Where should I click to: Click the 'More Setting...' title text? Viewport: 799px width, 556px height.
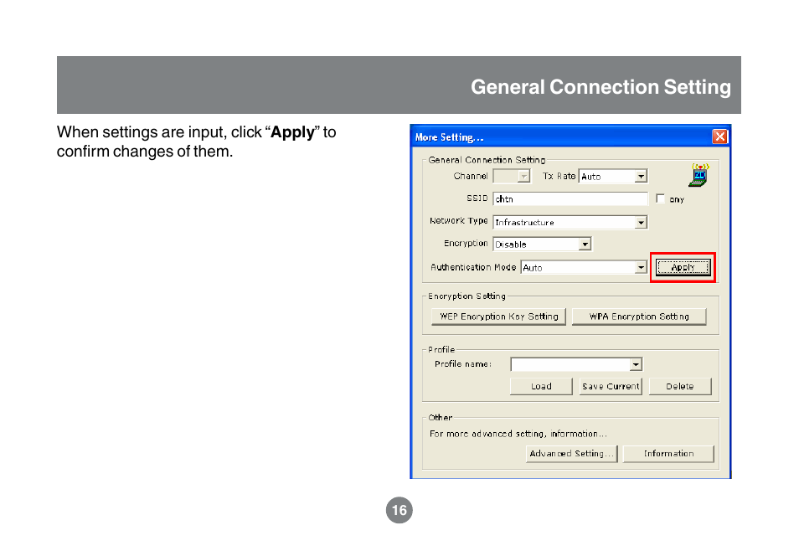pyautogui.click(x=449, y=137)
